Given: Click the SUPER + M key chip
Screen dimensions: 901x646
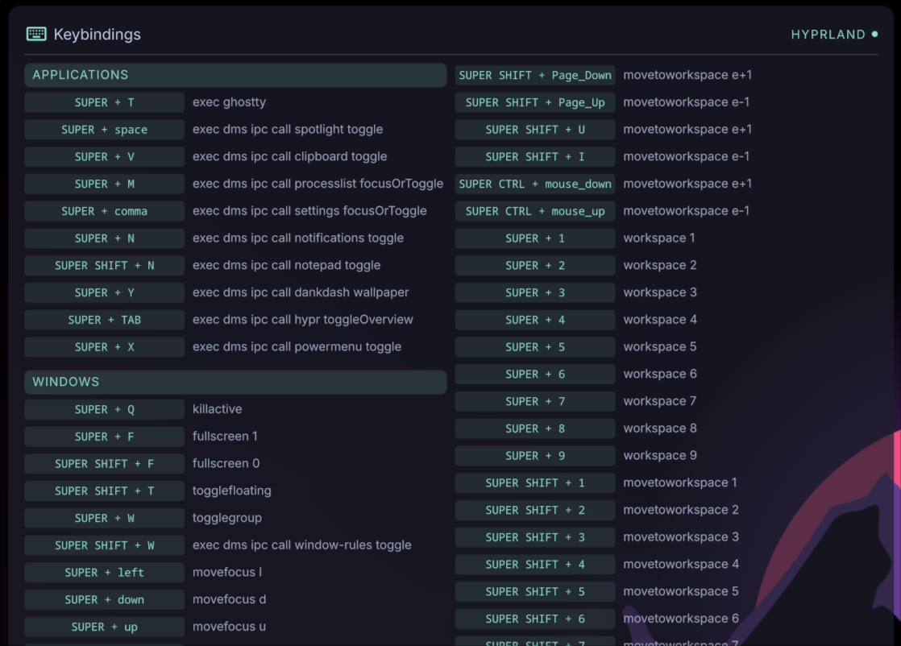Looking at the screenshot, I should click(105, 184).
